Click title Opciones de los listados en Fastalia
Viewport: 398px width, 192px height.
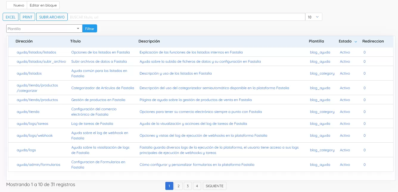(x=100, y=52)
